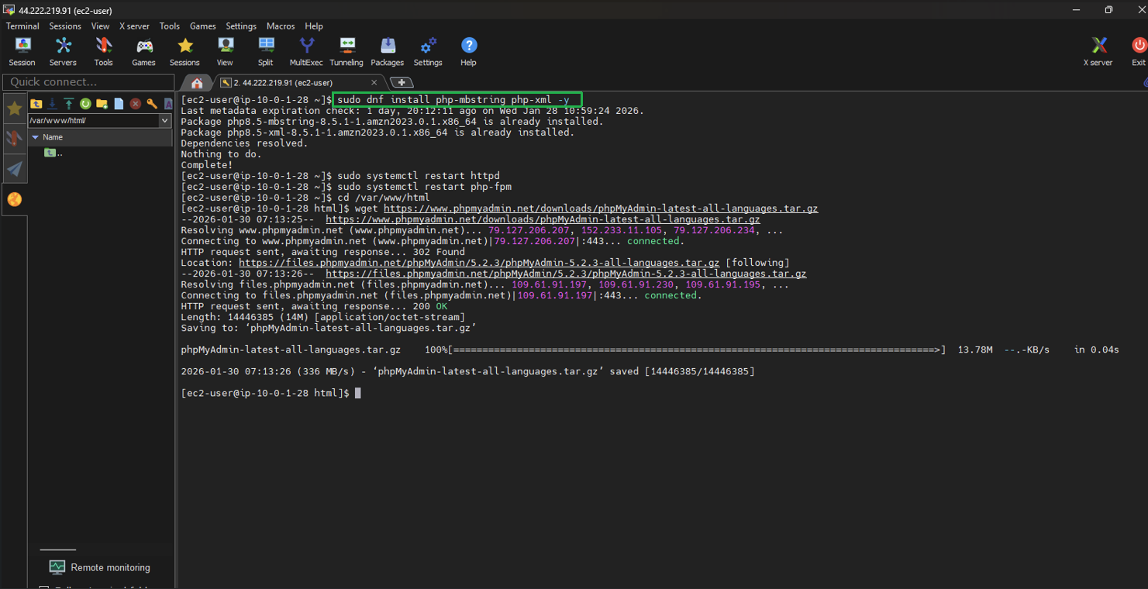Open the Macros sidebar paper-plane tab
The image size is (1148, 589).
pos(14,168)
